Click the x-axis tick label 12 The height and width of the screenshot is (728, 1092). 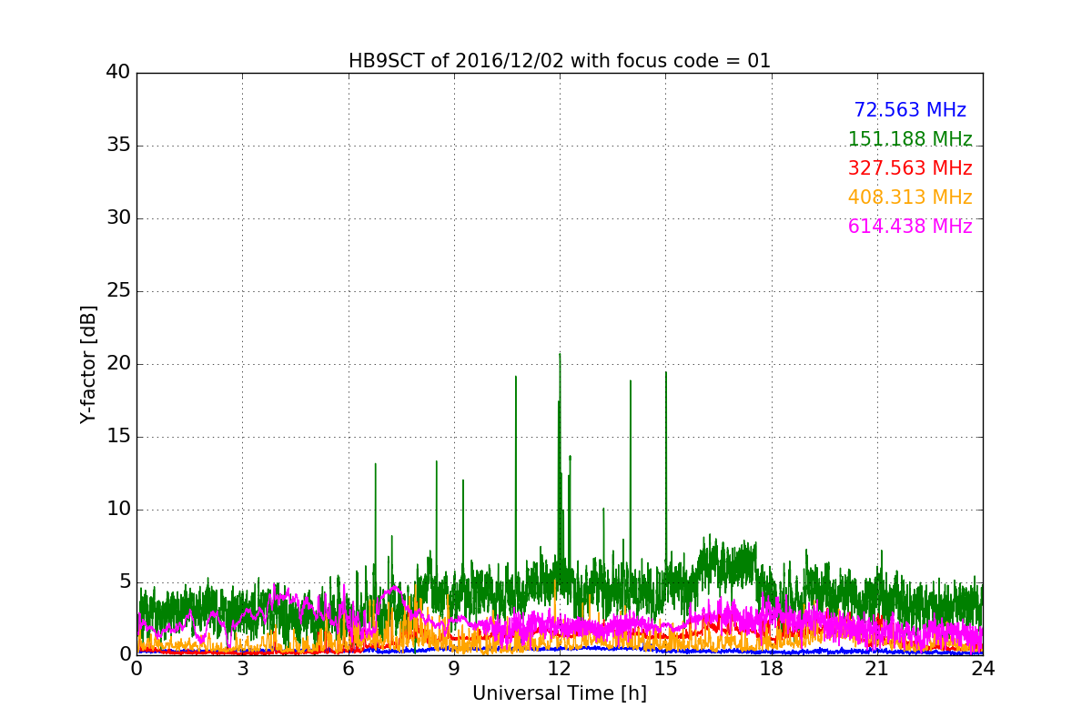tap(560, 668)
